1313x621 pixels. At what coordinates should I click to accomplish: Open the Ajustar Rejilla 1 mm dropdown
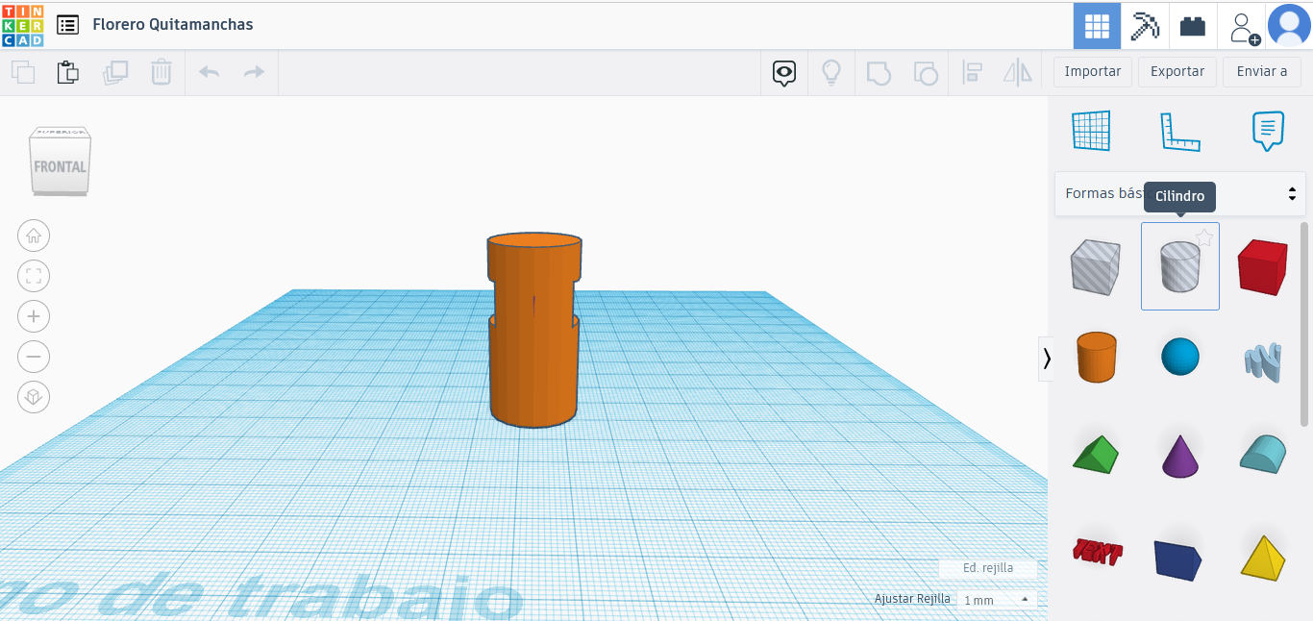(998, 600)
